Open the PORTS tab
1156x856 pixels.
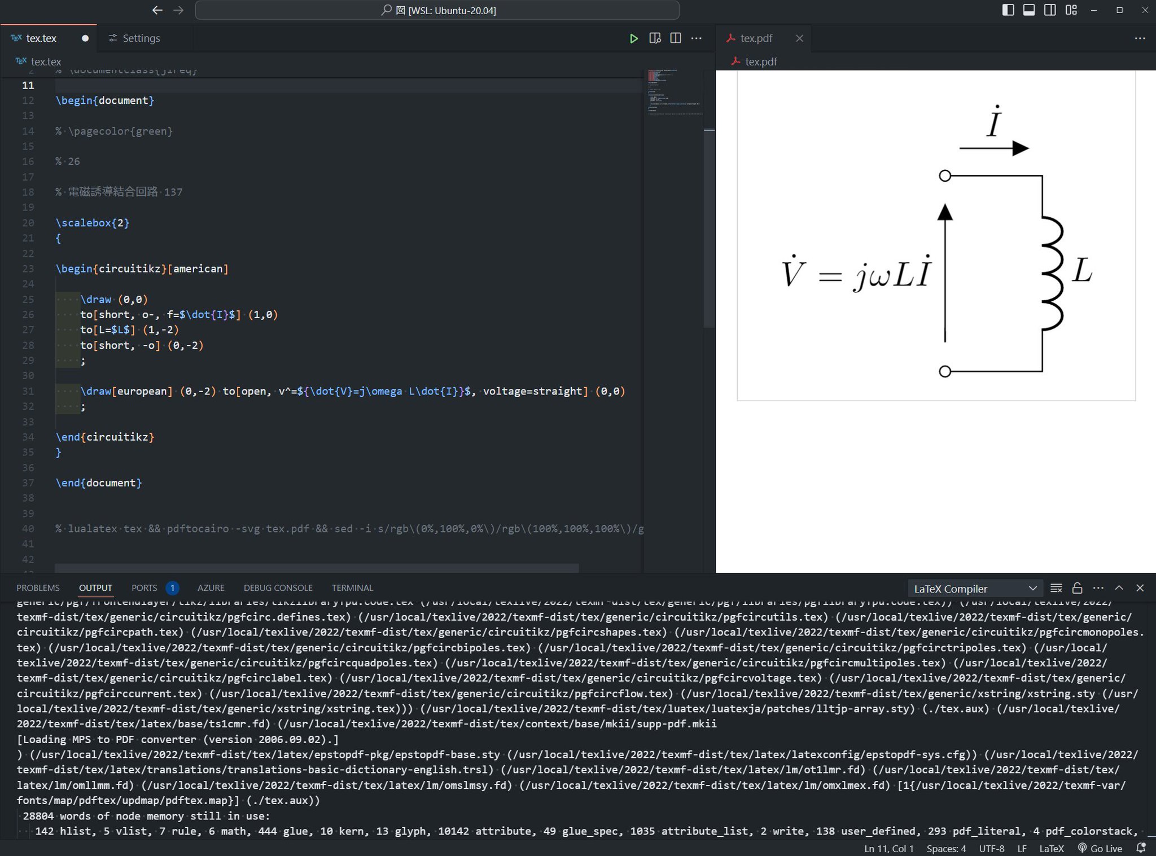(x=144, y=588)
